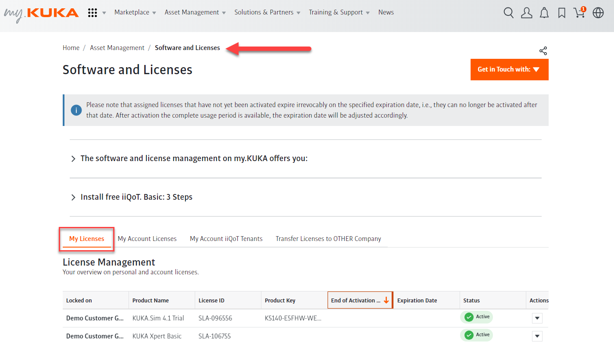Click license ID SLA-096556 cell
Viewport: 614px width, 345px height.
pos(215,318)
